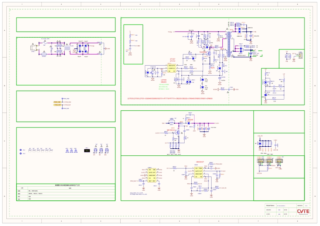
Task: Click the CVTE logo in title block
Action: tap(303, 211)
